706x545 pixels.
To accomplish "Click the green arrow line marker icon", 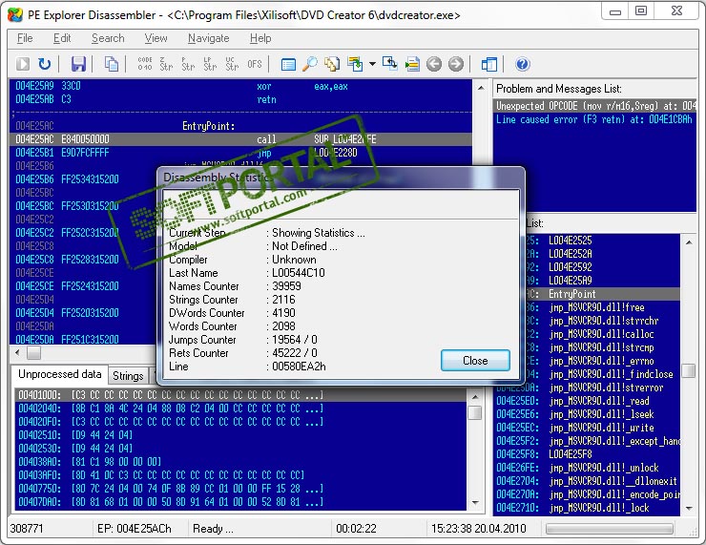I will 412,64.
